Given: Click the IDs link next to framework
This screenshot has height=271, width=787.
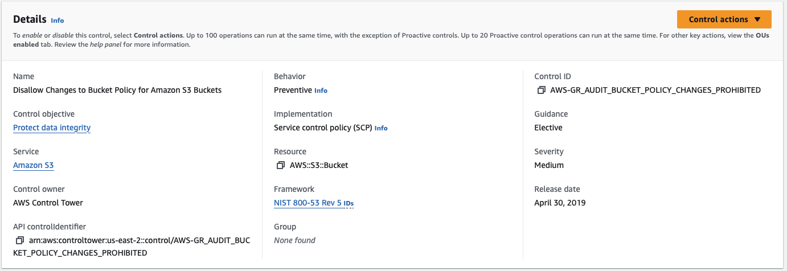Looking at the screenshot, I should 349,203.
